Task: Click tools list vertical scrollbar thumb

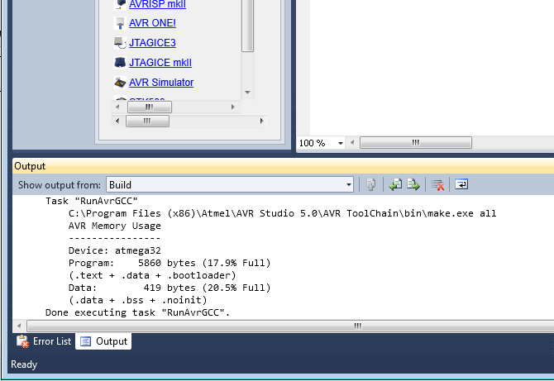Action: 248,26
